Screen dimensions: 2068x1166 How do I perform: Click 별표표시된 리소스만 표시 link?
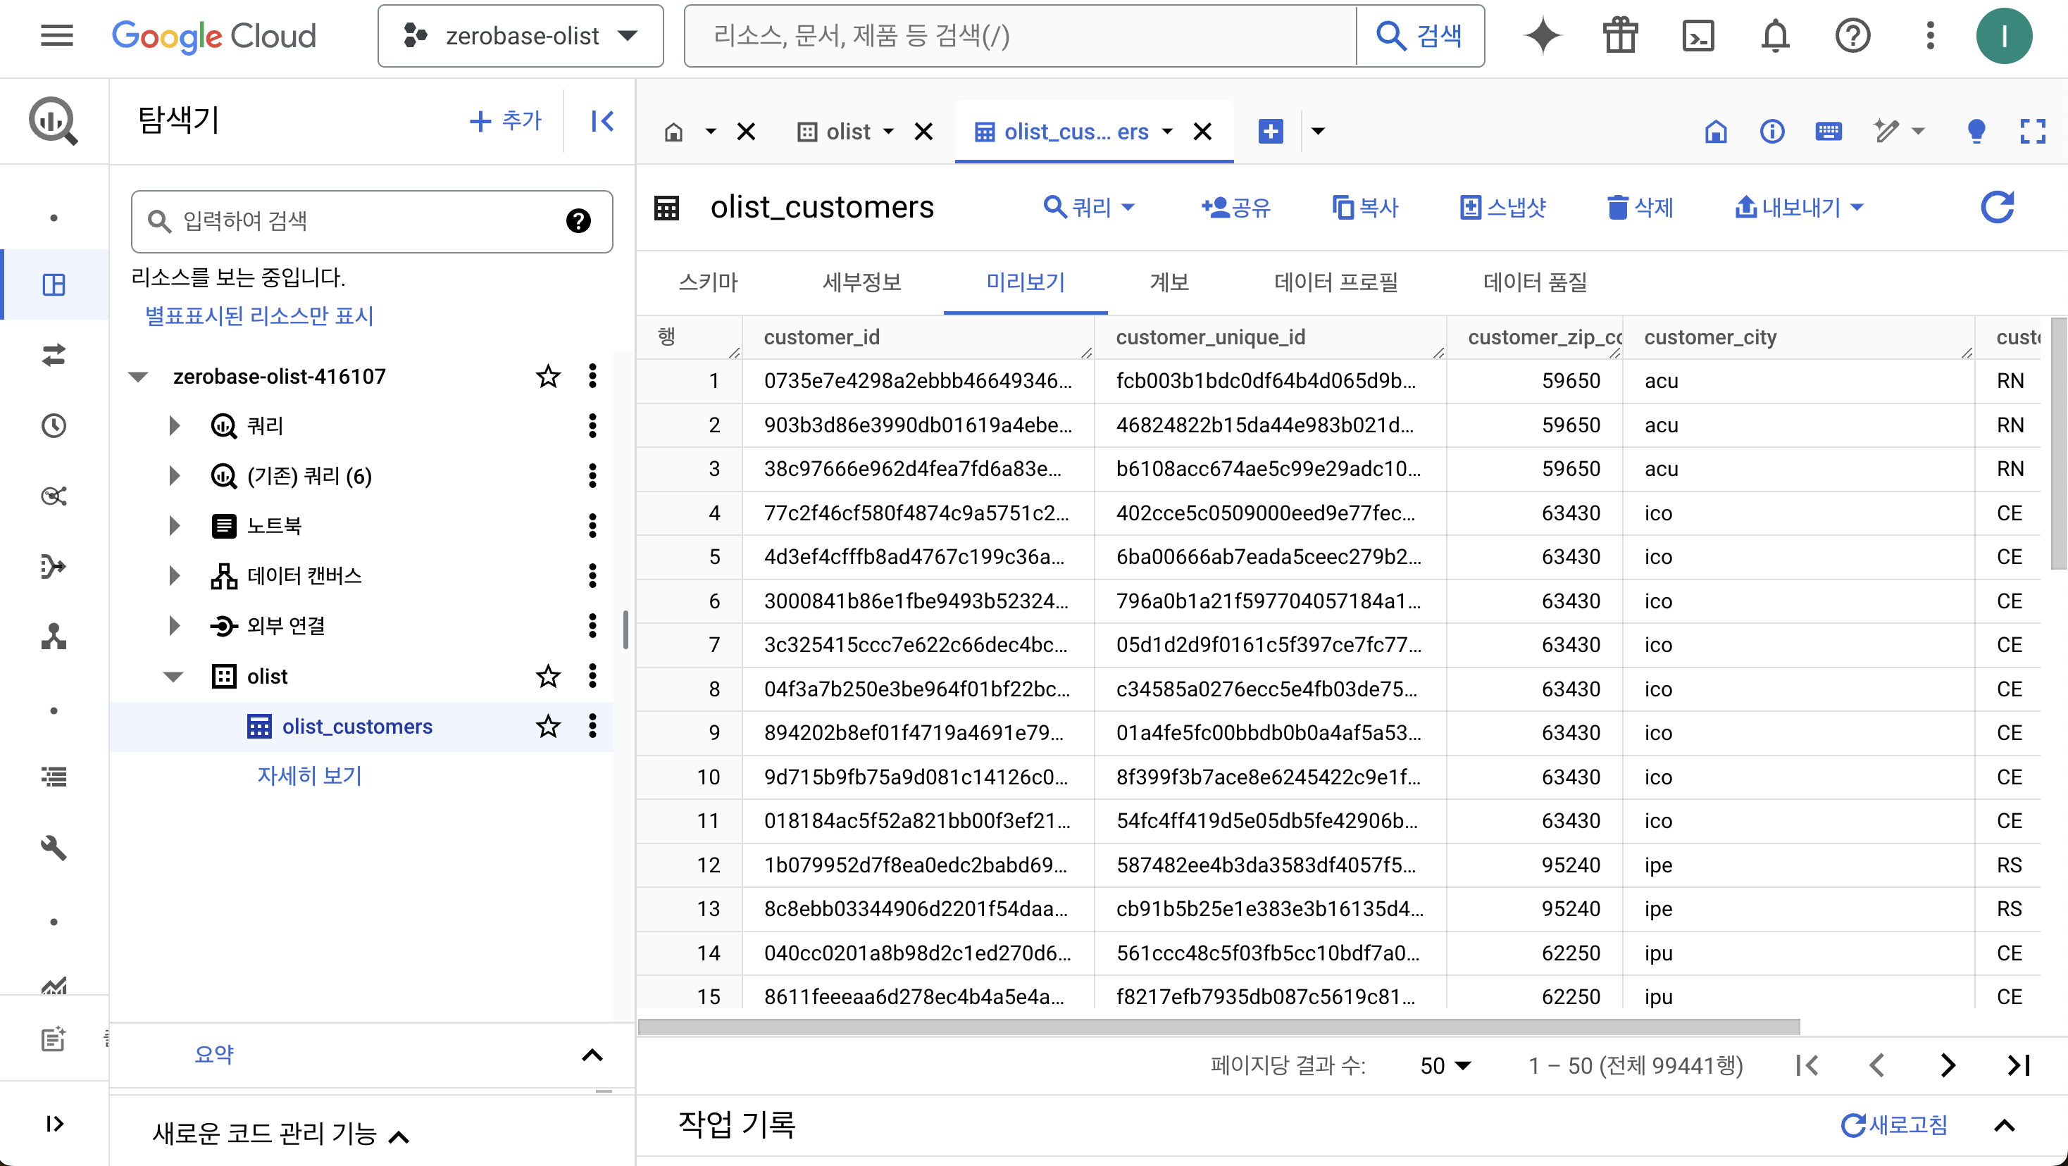pyautogui.click(x=259, y=315)
